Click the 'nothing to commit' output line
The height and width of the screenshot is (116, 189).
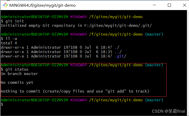[x=75, y=91]
